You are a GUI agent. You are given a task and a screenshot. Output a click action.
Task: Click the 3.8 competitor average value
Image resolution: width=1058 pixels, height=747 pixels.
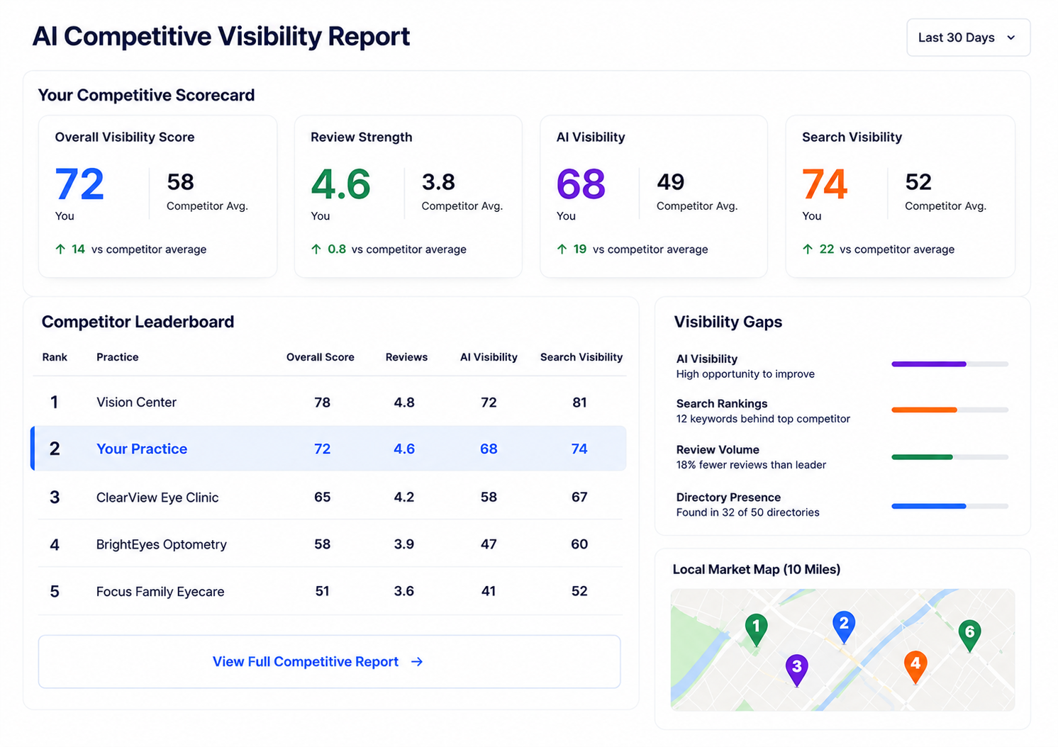coord(438,182)
